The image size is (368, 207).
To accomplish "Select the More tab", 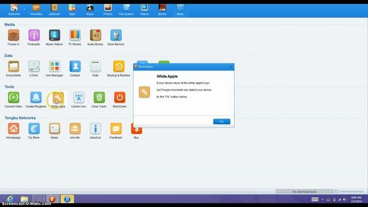I will pos(180,10).
